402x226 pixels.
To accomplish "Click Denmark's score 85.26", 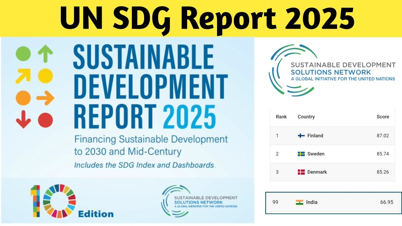I will [x=383, y=172].
